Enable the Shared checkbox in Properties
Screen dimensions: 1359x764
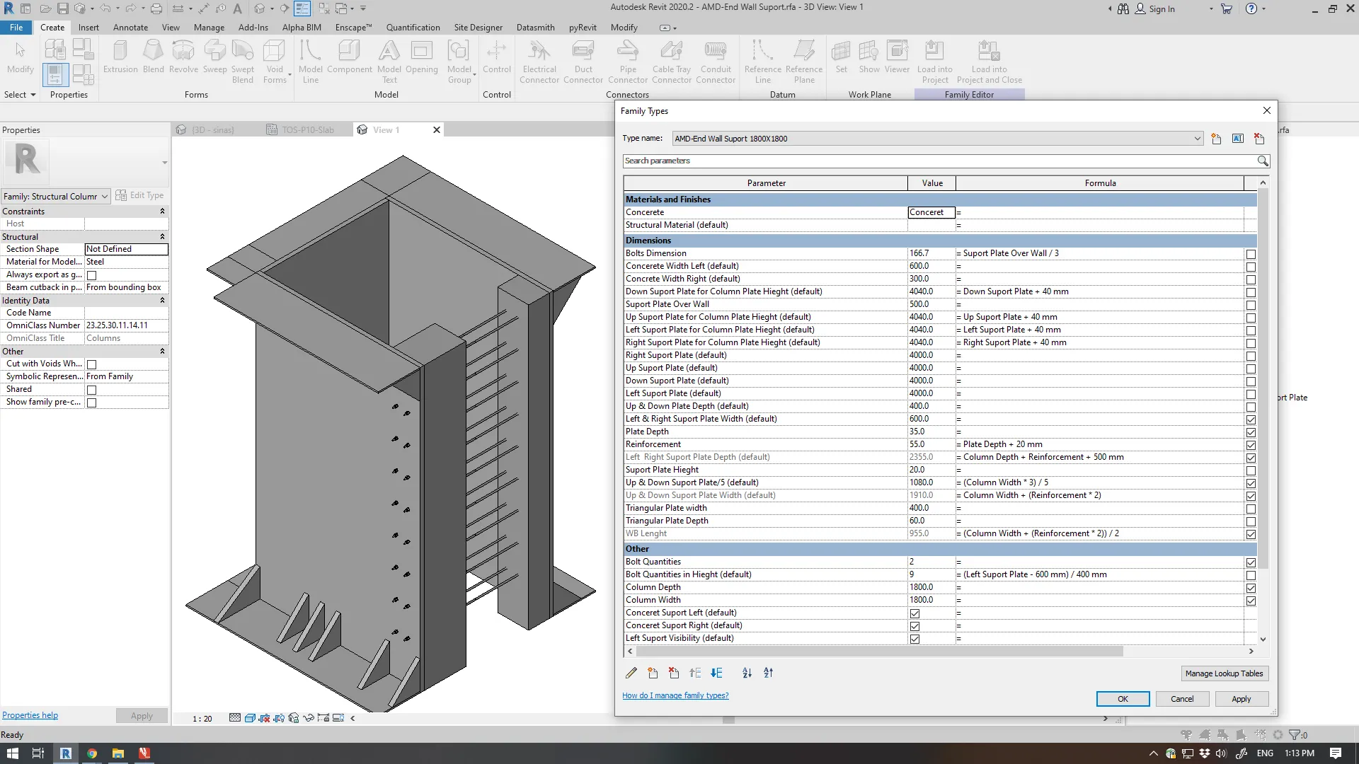[91, 390]
